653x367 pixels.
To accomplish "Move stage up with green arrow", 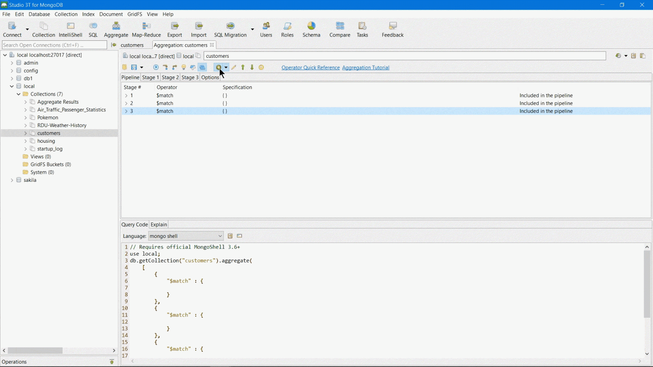I will 243,68.
